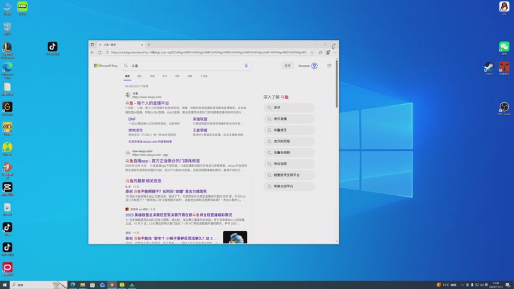Switch to the 图片 search tab
The image size is (514, 289).
pos(140,76)
